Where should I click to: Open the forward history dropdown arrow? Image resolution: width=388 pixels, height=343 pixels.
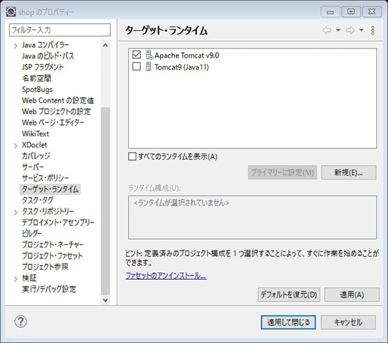361,30
